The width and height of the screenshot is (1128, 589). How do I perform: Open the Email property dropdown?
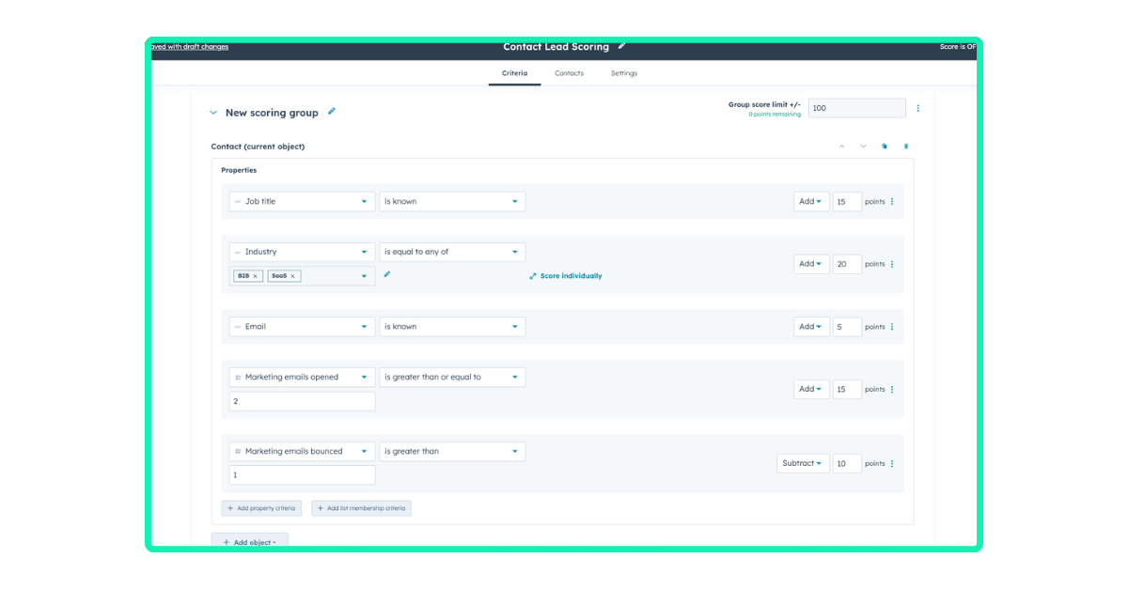(x=303, y=327)
